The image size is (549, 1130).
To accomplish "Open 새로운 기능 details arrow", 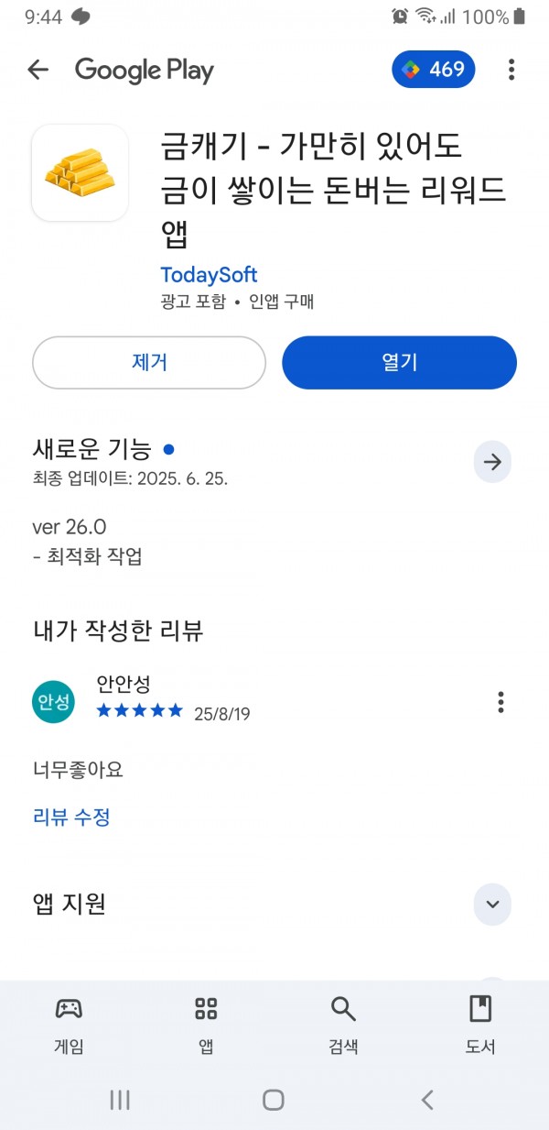I will (492, 462).
